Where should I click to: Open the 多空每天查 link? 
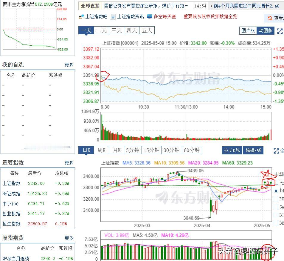pos(165,17)
